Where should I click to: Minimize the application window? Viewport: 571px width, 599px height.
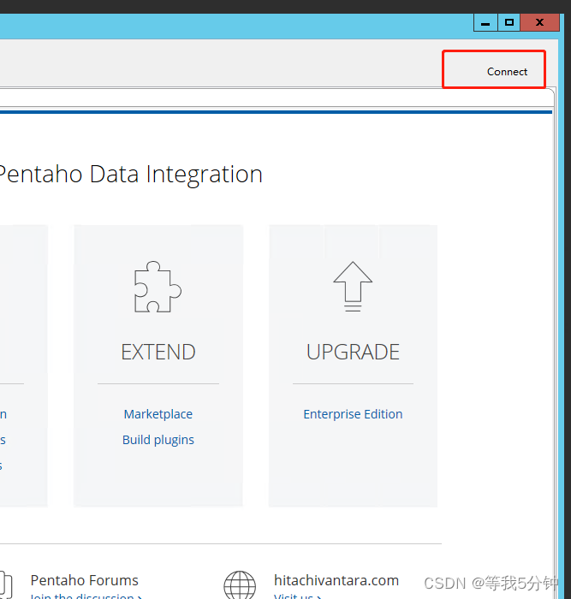click(485, 22)
